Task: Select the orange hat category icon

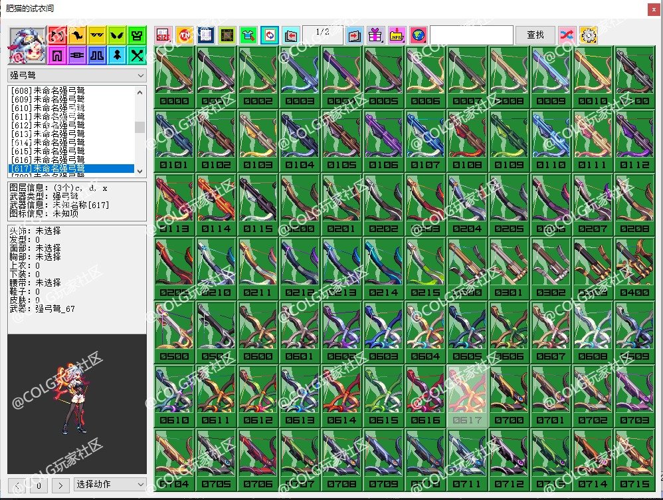Action: 77,35
